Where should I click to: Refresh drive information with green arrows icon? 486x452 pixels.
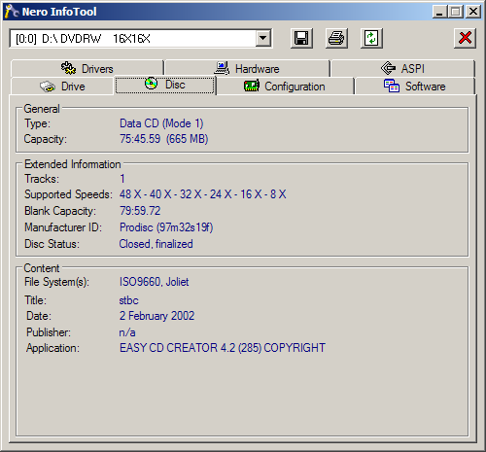click(x=371, y=38)
